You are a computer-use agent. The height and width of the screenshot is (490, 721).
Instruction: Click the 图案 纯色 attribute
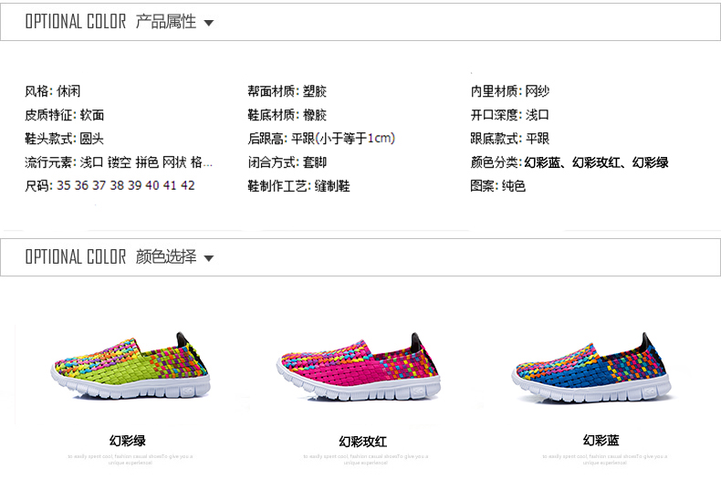(498, 186)
